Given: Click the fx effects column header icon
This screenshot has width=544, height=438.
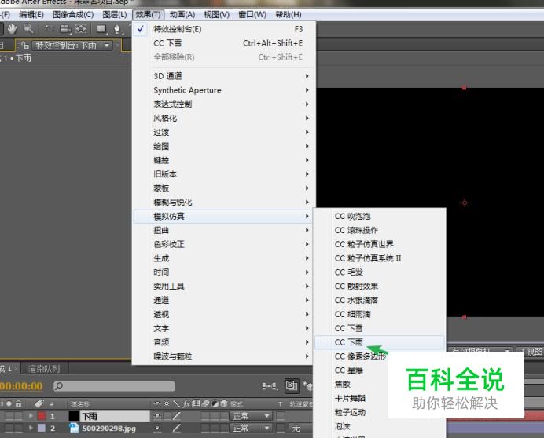Looking at the screenshot, I should click(x=187, y=403).
